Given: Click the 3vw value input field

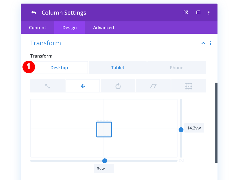Looking at the screenshot, I should click(104, 168).
